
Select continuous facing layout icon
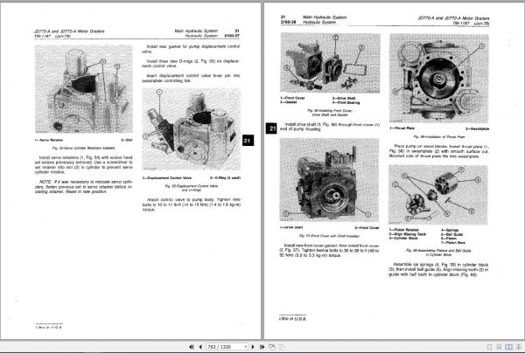(x=519, y=347)
